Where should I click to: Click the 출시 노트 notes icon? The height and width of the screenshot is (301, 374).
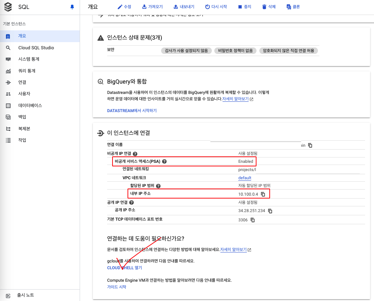pyautogui.click(x=8, y=296)
